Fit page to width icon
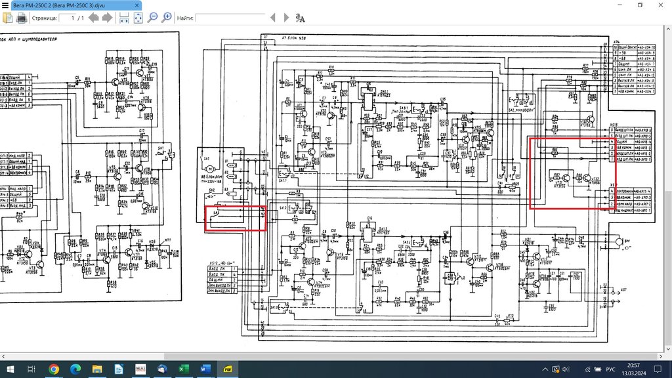Viewport: 672px width, 378px height. pos(124,18)
